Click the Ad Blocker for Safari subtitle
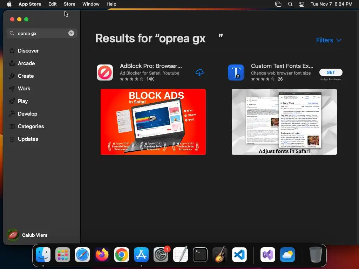Viewport: 359px width, 269px height. (x=149, y=73)
